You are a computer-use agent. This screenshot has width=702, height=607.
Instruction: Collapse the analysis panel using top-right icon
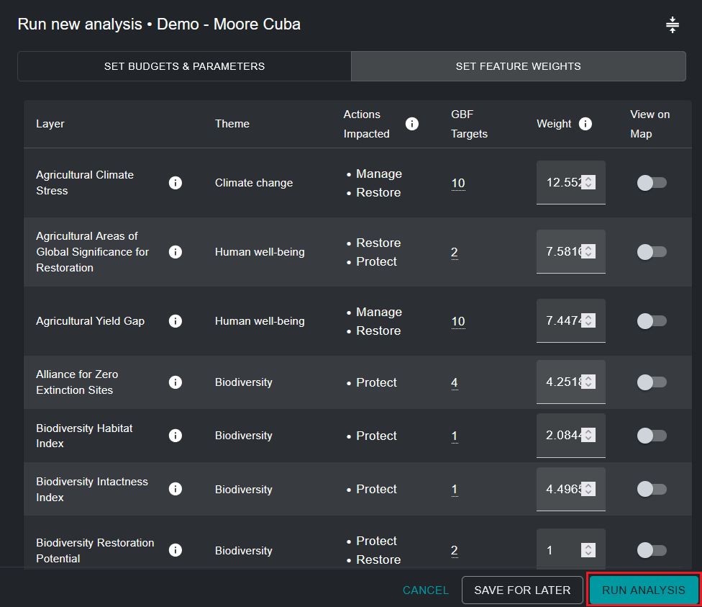click(673, 25)
